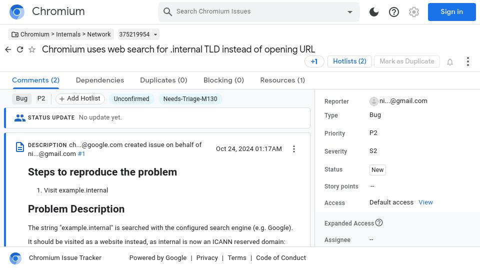
Task: Click the timestamp Oct 24, 2024 01:17AM
Action: [x=249, y=149]
